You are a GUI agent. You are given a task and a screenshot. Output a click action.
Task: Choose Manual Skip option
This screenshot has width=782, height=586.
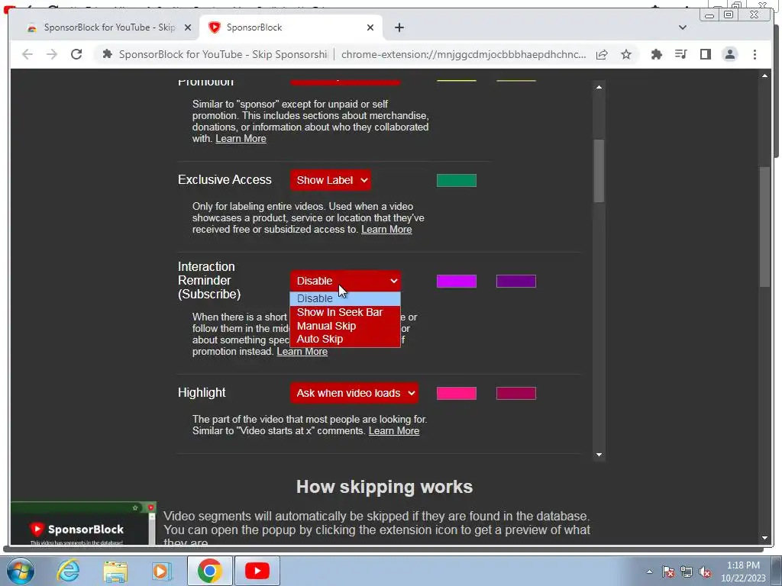(x=345, y=325)
